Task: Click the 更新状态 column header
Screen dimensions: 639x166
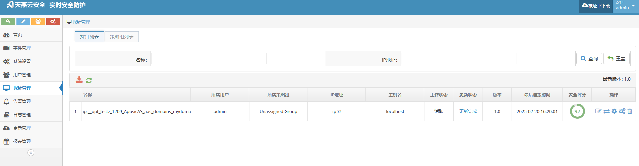Action: [x=468, y=95]
